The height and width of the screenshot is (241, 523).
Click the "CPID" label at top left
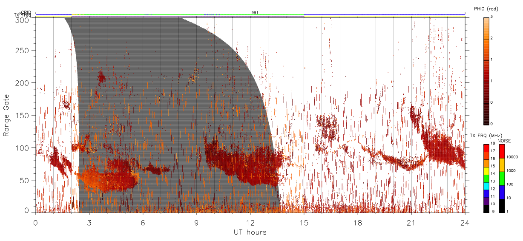[x=26, y=12]
